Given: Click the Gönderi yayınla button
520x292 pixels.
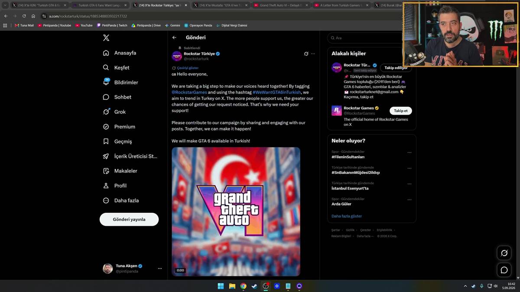Looking at the screenshot, I should [x=129, y=219].
